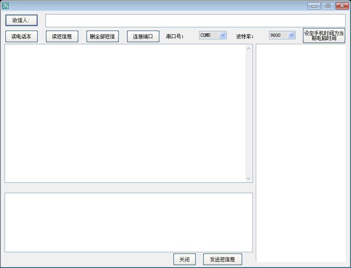This screenshot has height=268, width=351.
Task: Click the 读电话本 button
Action: tap(21, 36)
